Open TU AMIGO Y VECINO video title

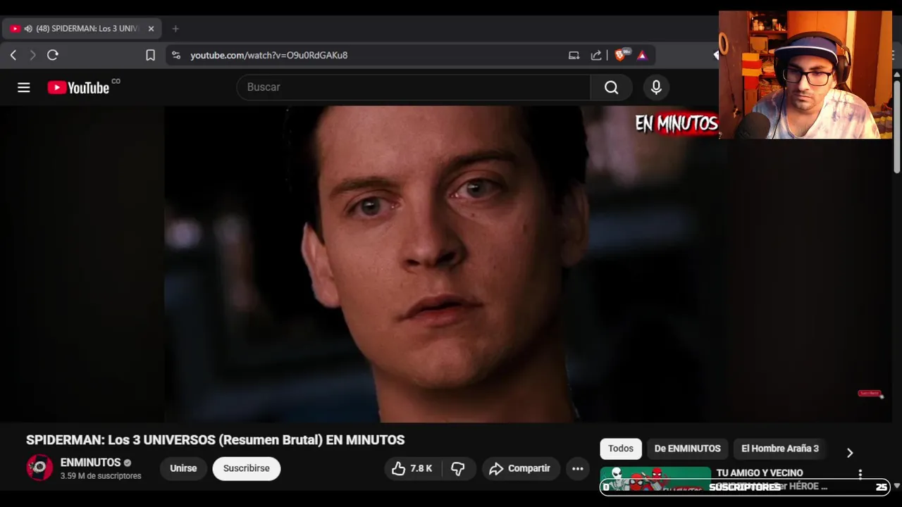(760, 473)
